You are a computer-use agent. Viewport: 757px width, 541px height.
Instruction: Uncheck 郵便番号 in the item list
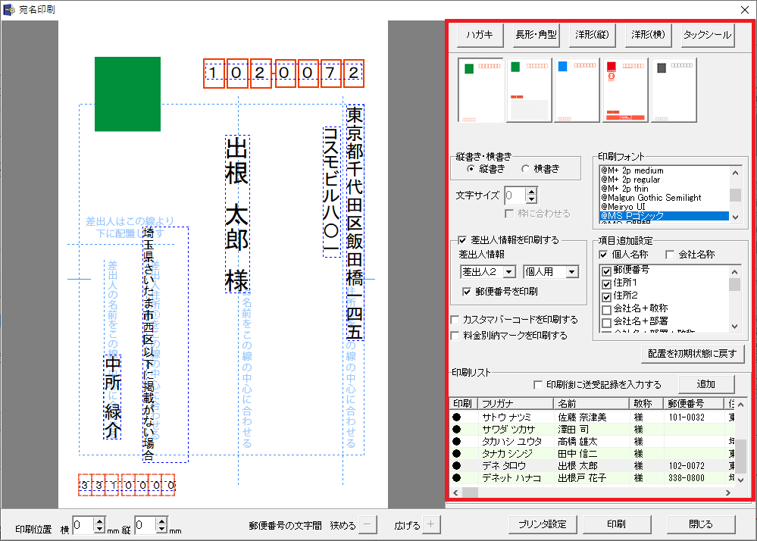607,270
